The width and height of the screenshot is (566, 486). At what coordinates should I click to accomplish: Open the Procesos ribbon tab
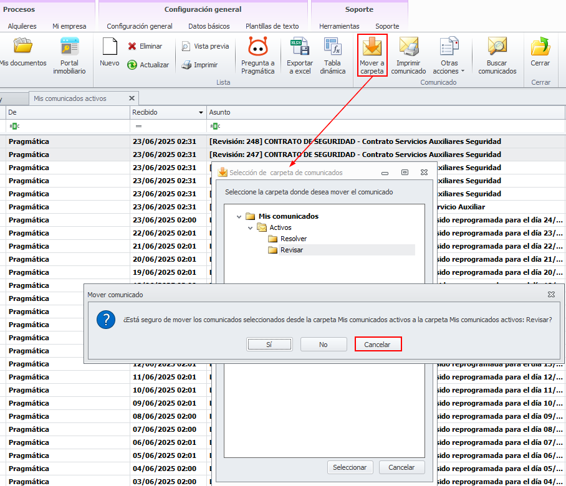[19, 9]
